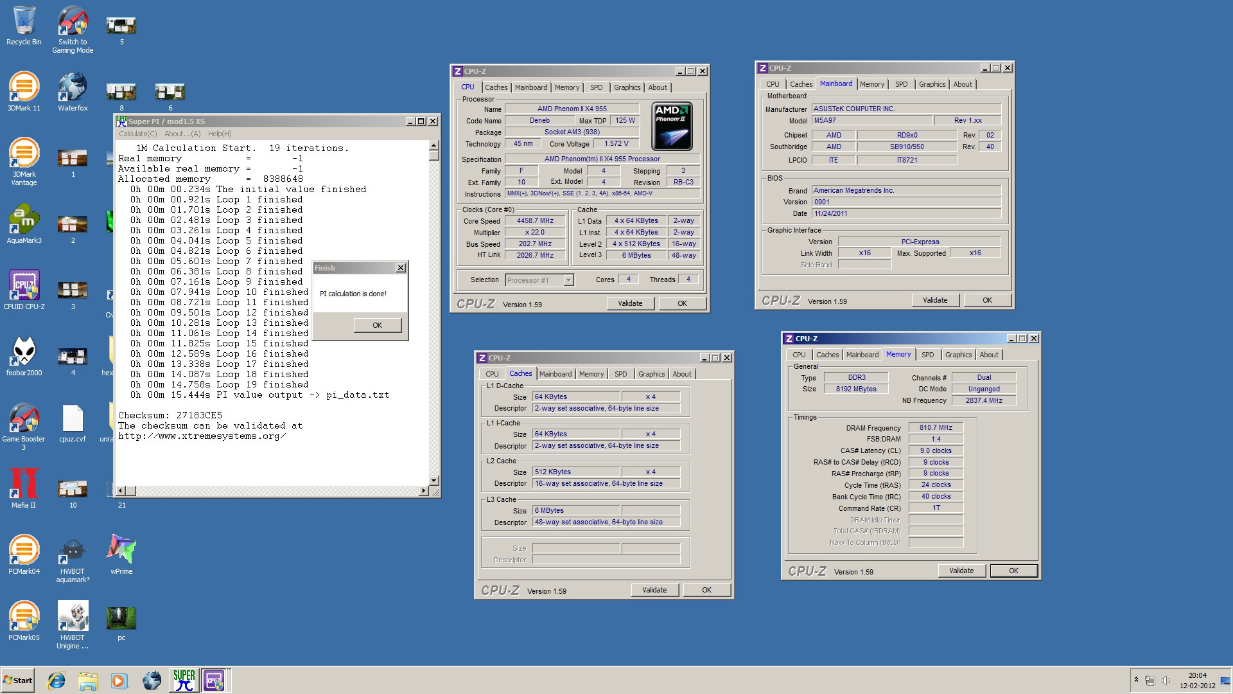This screenshot has width=1233, height=694.
Task: Open Internet Explorer from taskbar
Action: pos(57,681)
